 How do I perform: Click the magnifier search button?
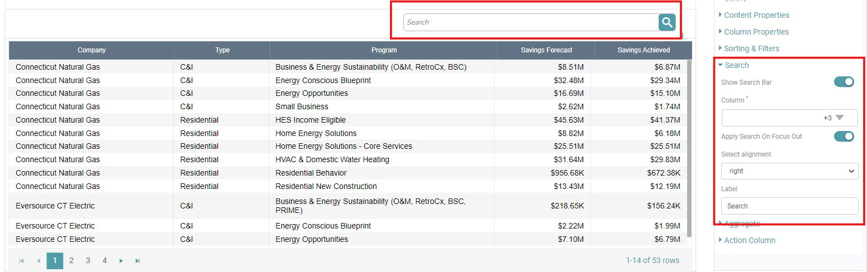click(x=666, y=22)
